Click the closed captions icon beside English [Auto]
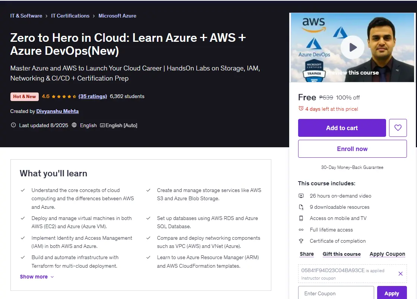This screenshot has width=417, height=299. (x=102, y=125)
